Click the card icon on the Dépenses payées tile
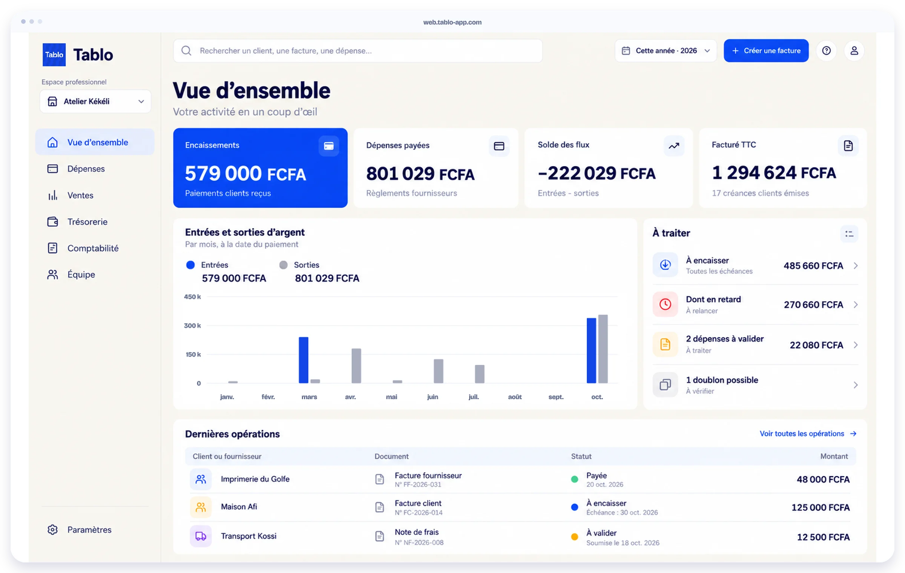The height and width of the screenshot is (573, 905). [x=499, y=146]
